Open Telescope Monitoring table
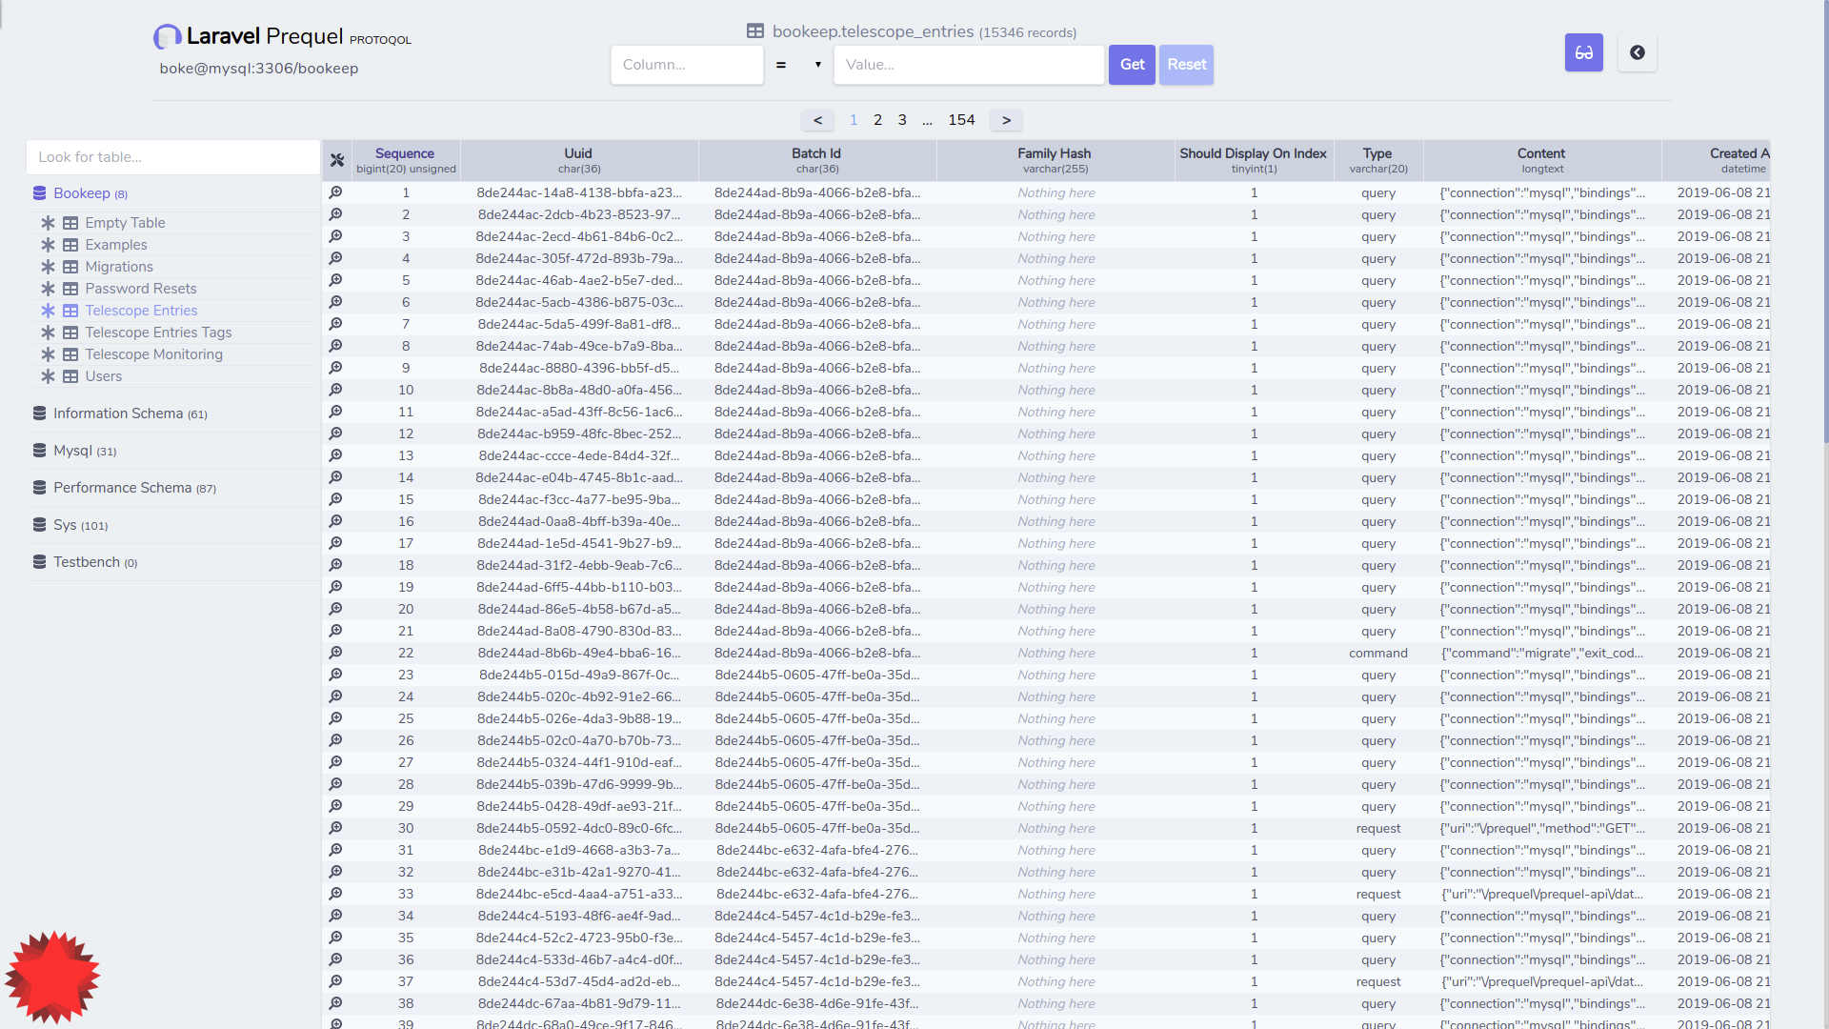This screenshot has height=1029, width=1829. [x=153, y=354]
